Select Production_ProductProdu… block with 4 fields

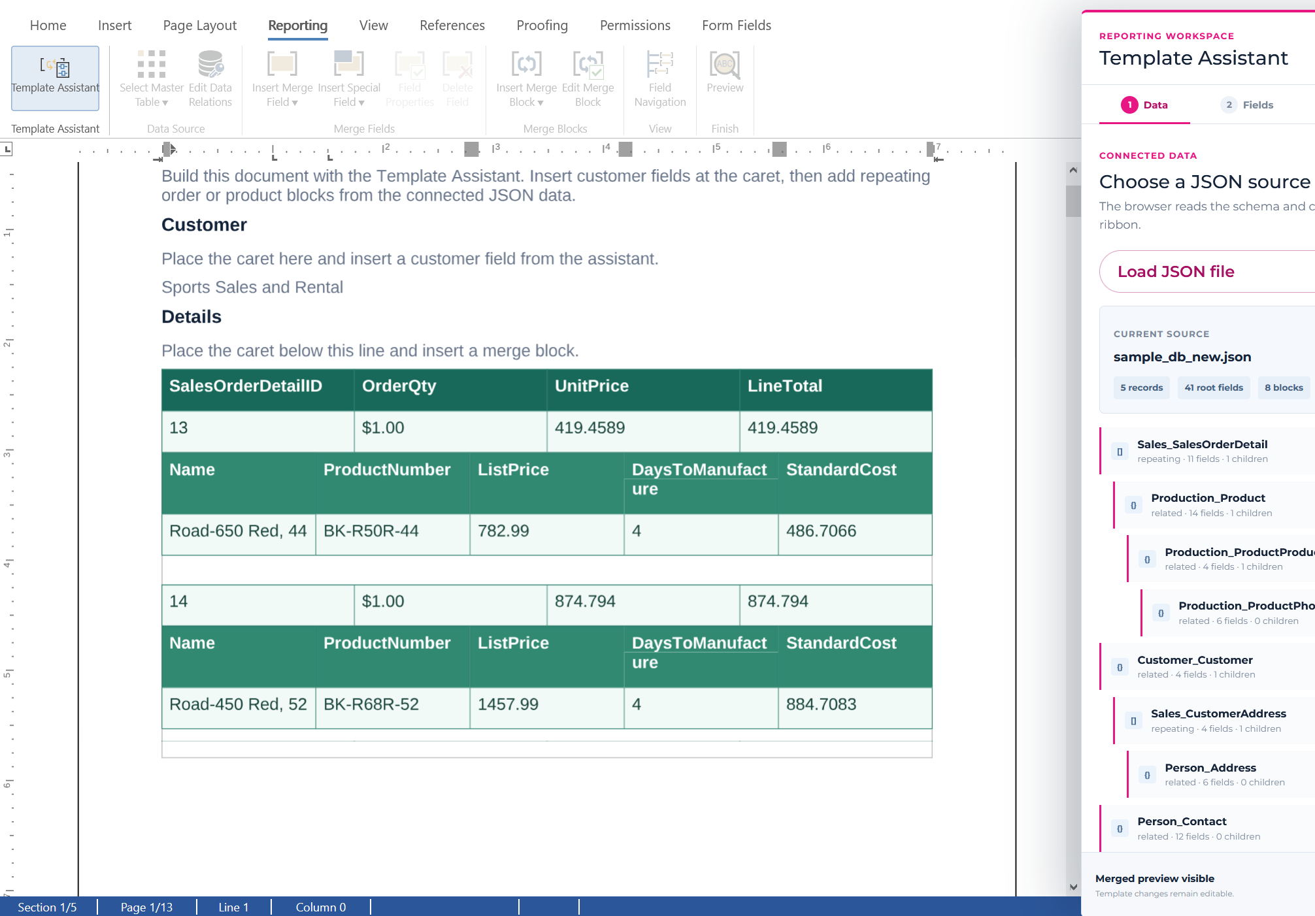(1221, 559)
